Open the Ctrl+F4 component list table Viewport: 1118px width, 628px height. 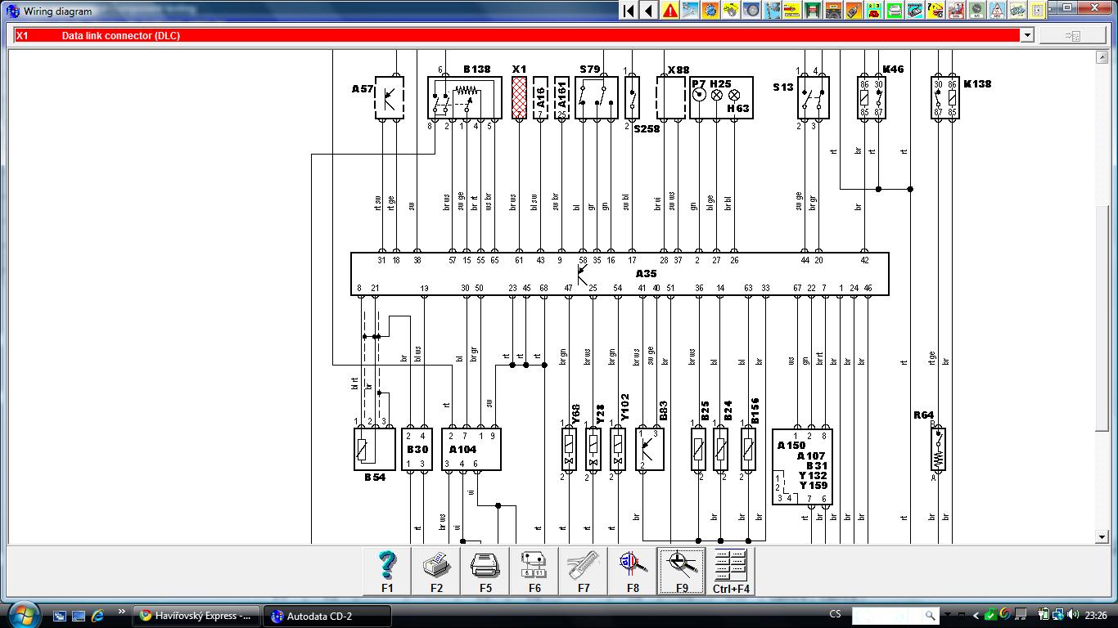click(x=731, y=570)
